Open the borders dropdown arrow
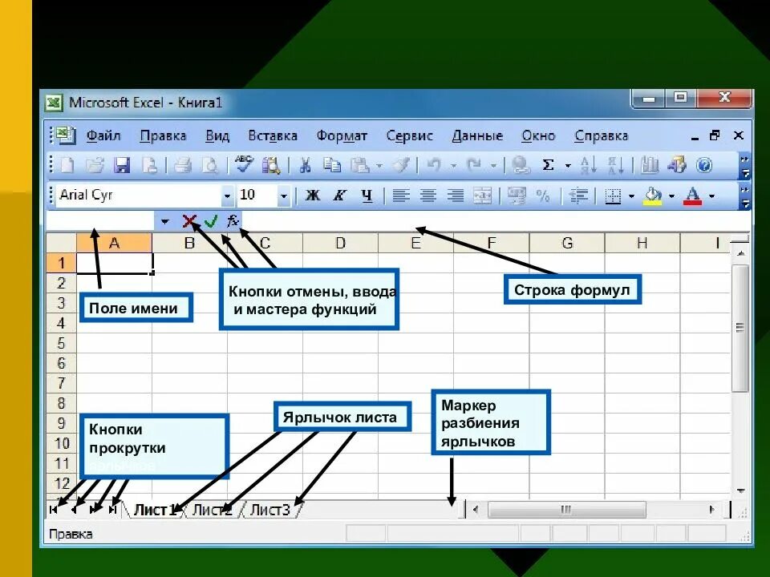 point(631,196)
